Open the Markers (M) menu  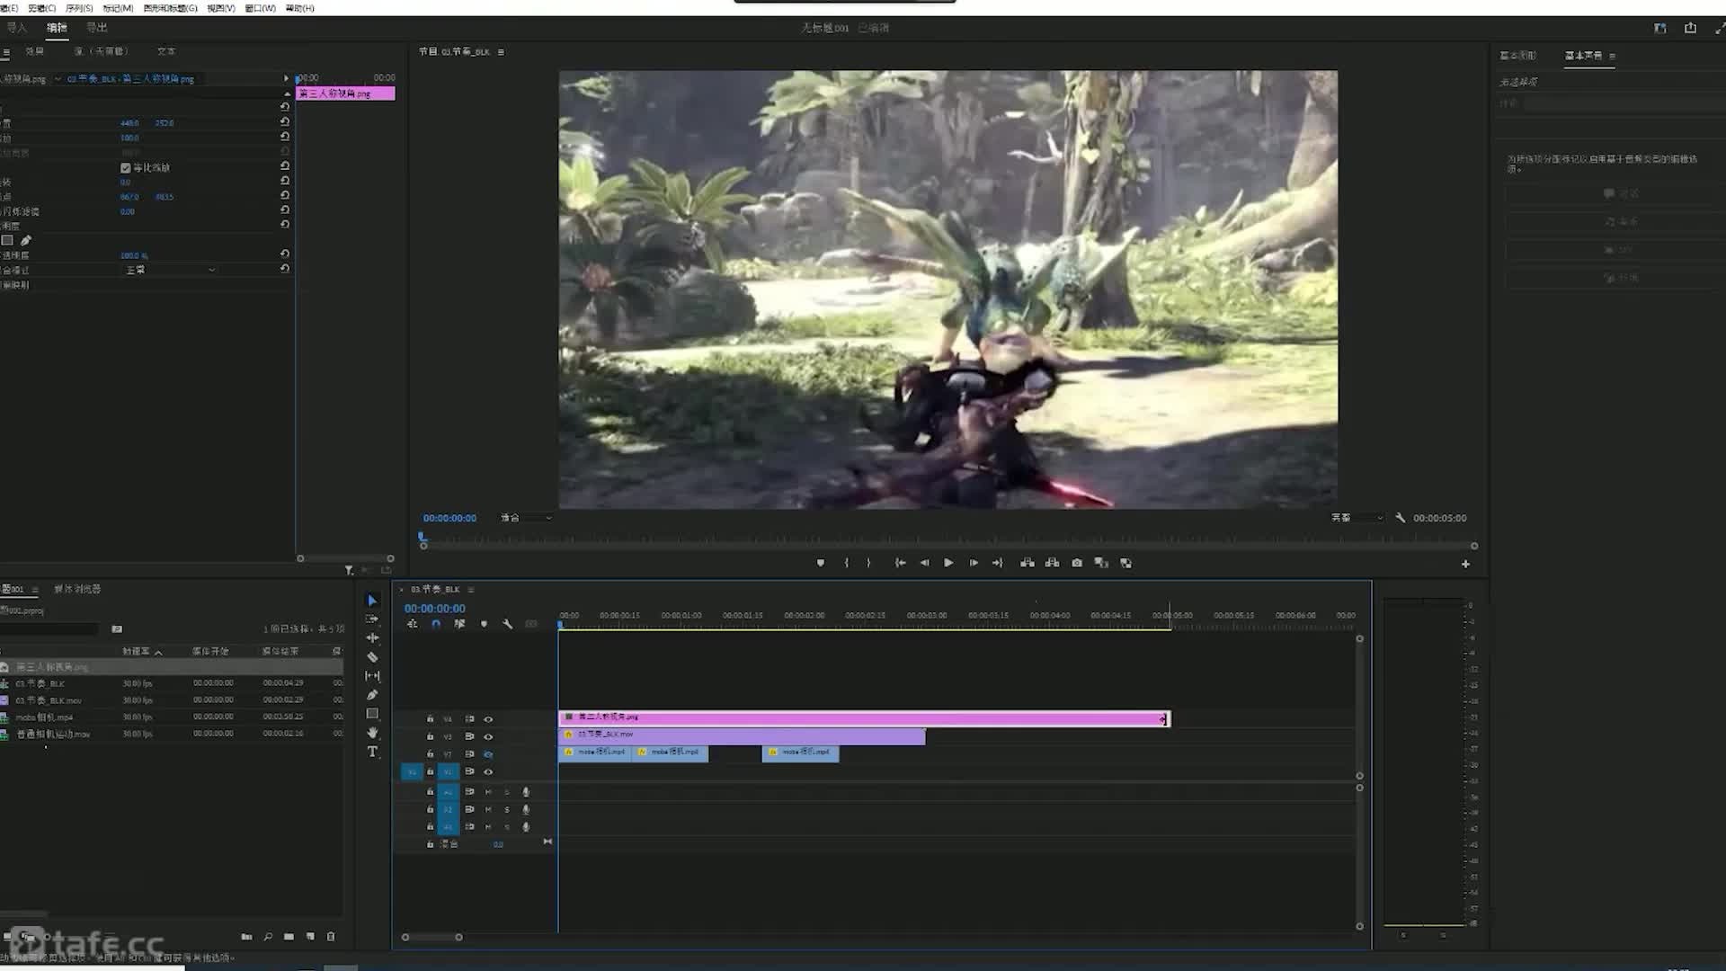118,8
